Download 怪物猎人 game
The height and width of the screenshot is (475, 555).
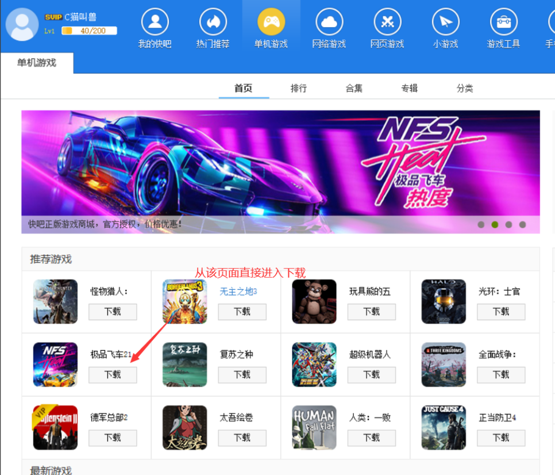113,312
